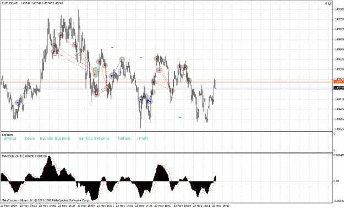
Task: Click the 23 Nov 19:43 time label
Action: pyautogui.click(x=221, y=206)
